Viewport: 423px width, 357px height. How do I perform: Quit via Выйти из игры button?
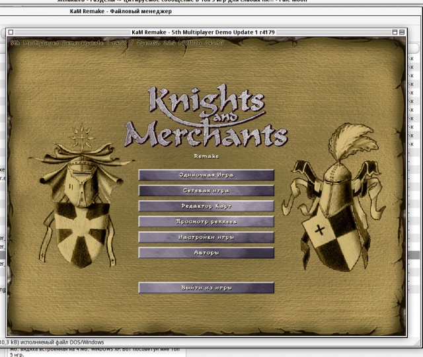point(206,288)
